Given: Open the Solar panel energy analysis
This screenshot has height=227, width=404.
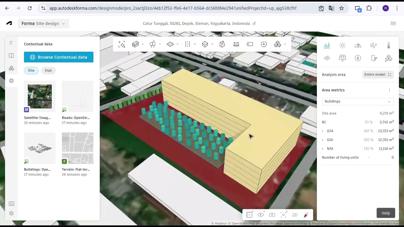Looking at the screenshot, I should click(x=342, y=58).
